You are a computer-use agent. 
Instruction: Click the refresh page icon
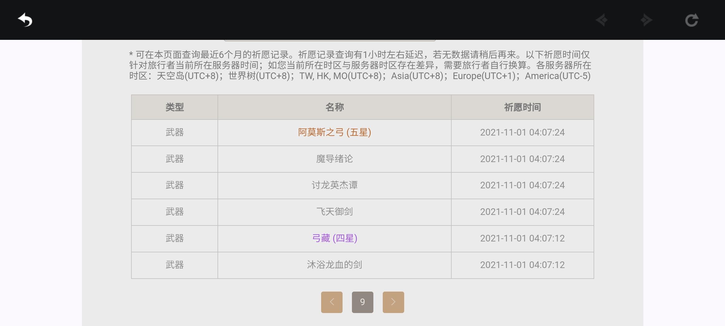point(691,20)
